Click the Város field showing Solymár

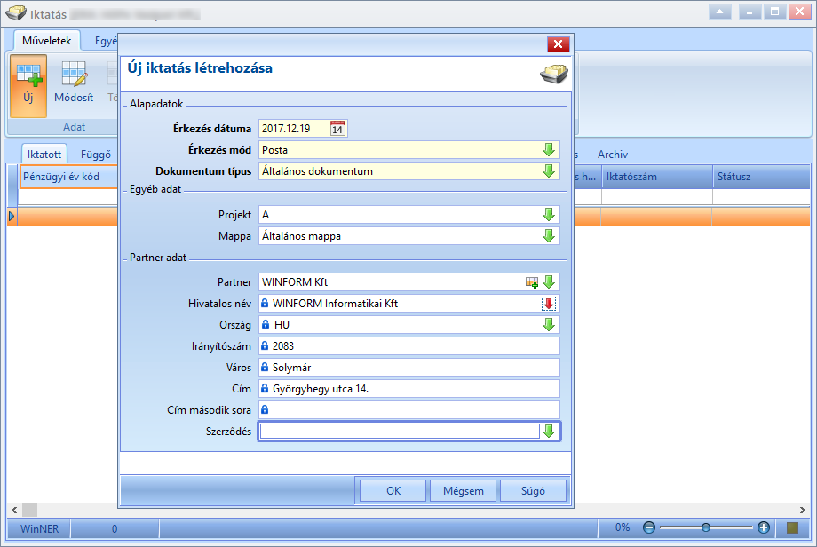coord(409,368)
